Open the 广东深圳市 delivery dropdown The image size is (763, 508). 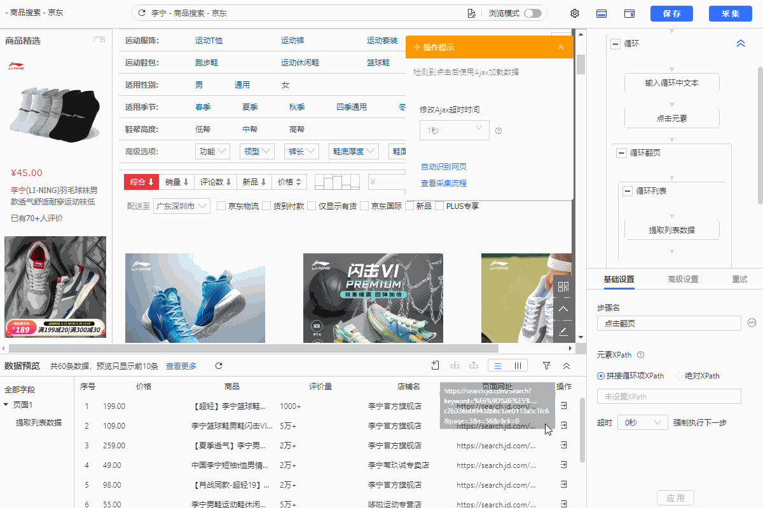pos(182,206)
